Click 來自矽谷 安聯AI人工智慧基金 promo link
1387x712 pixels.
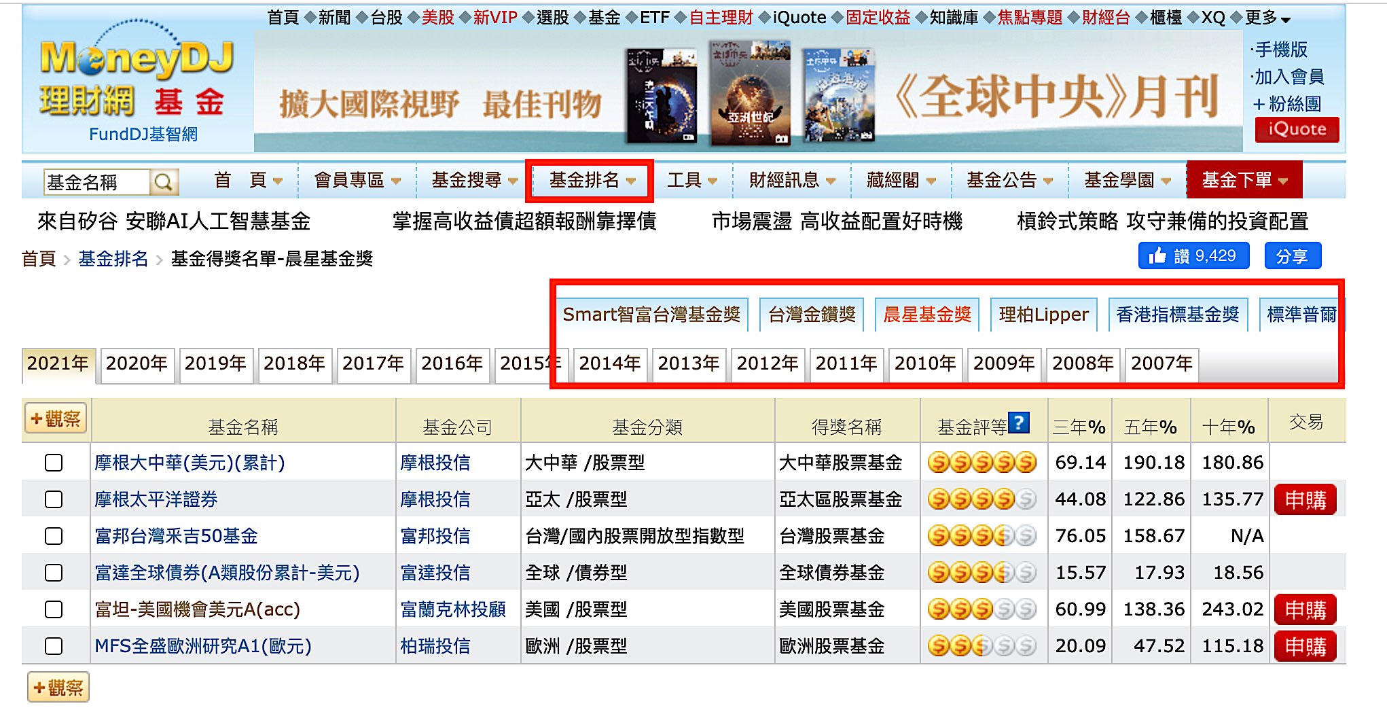174,221
